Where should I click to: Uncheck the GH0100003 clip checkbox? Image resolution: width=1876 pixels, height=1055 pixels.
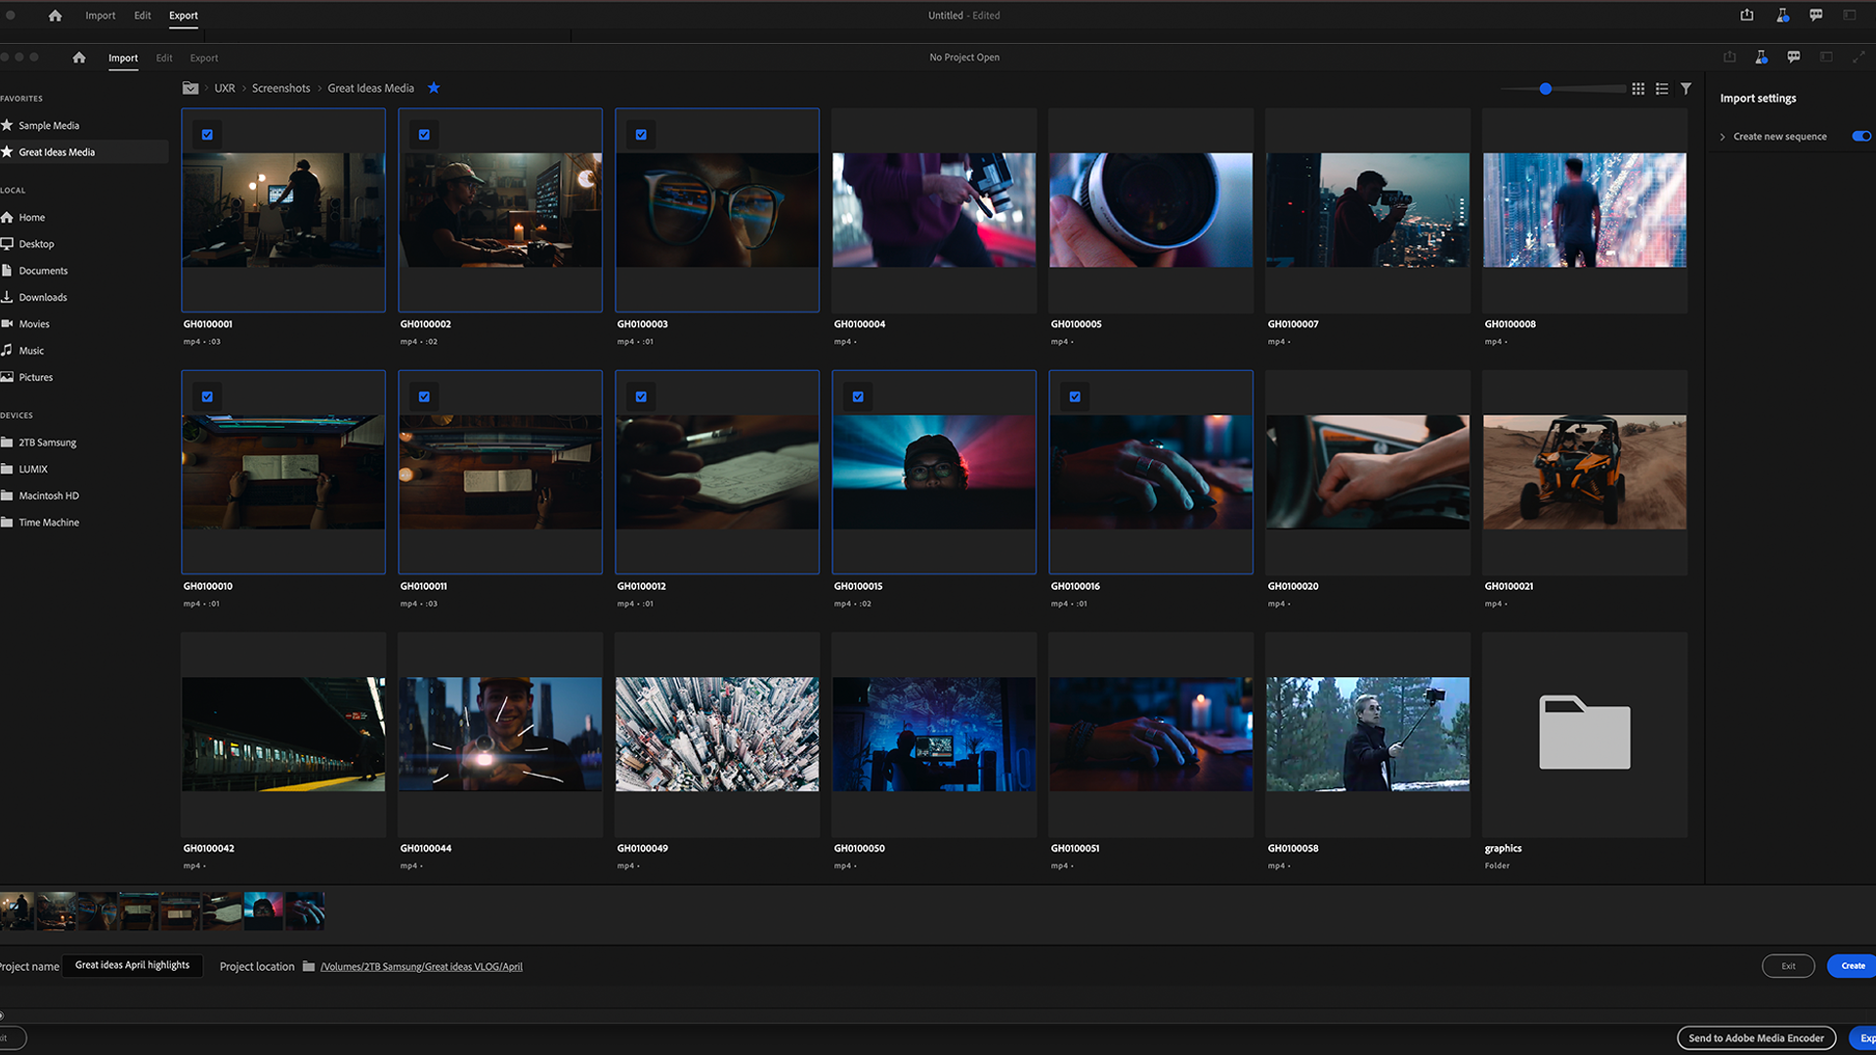point(641,135)
